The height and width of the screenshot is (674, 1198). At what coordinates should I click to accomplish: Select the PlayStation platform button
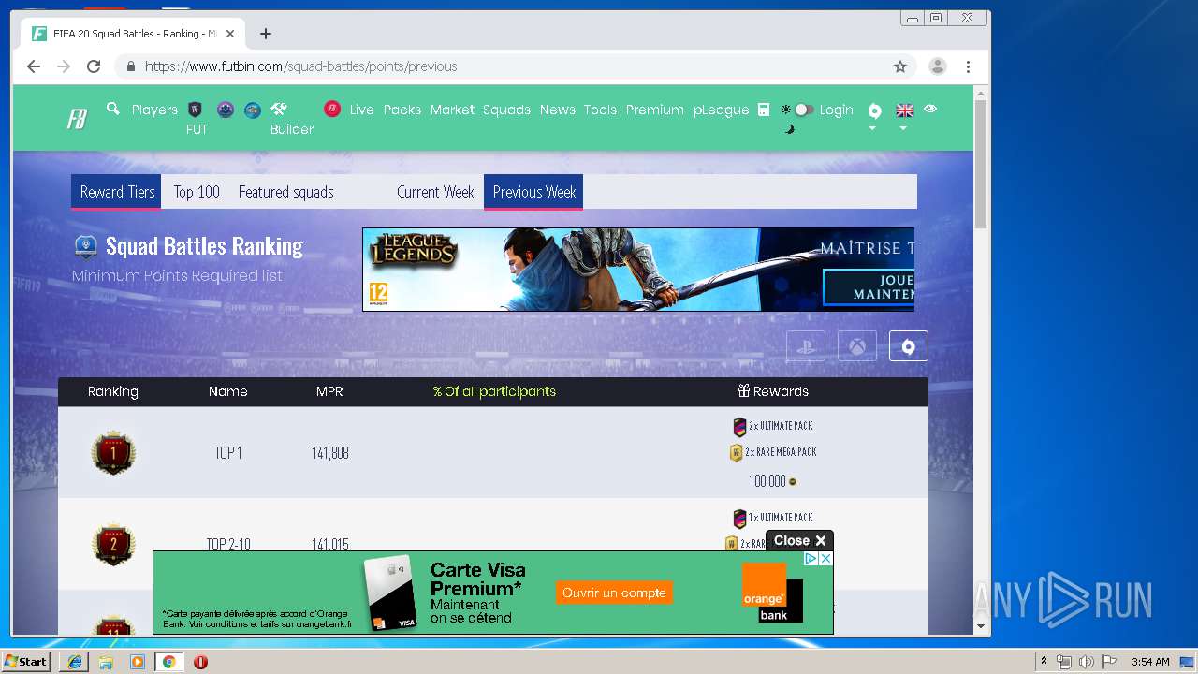pyautogui.click(x=806, y=346)
